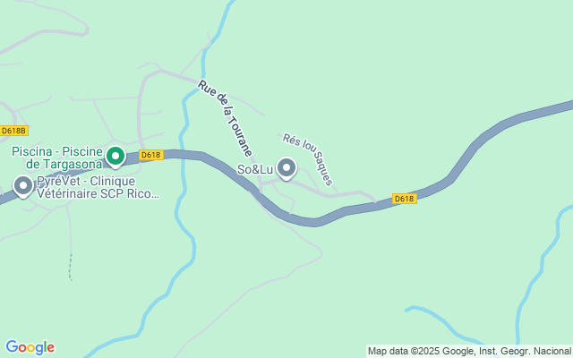The image size is (573, 358).
Task: Select the Rés lou Saques street label
Action: [308, 159]
